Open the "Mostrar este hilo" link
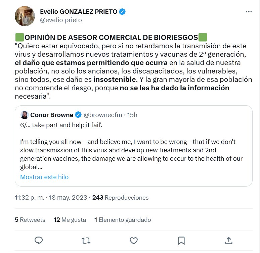260x253 pixels. pyautogui.click(x=44, y=177)
